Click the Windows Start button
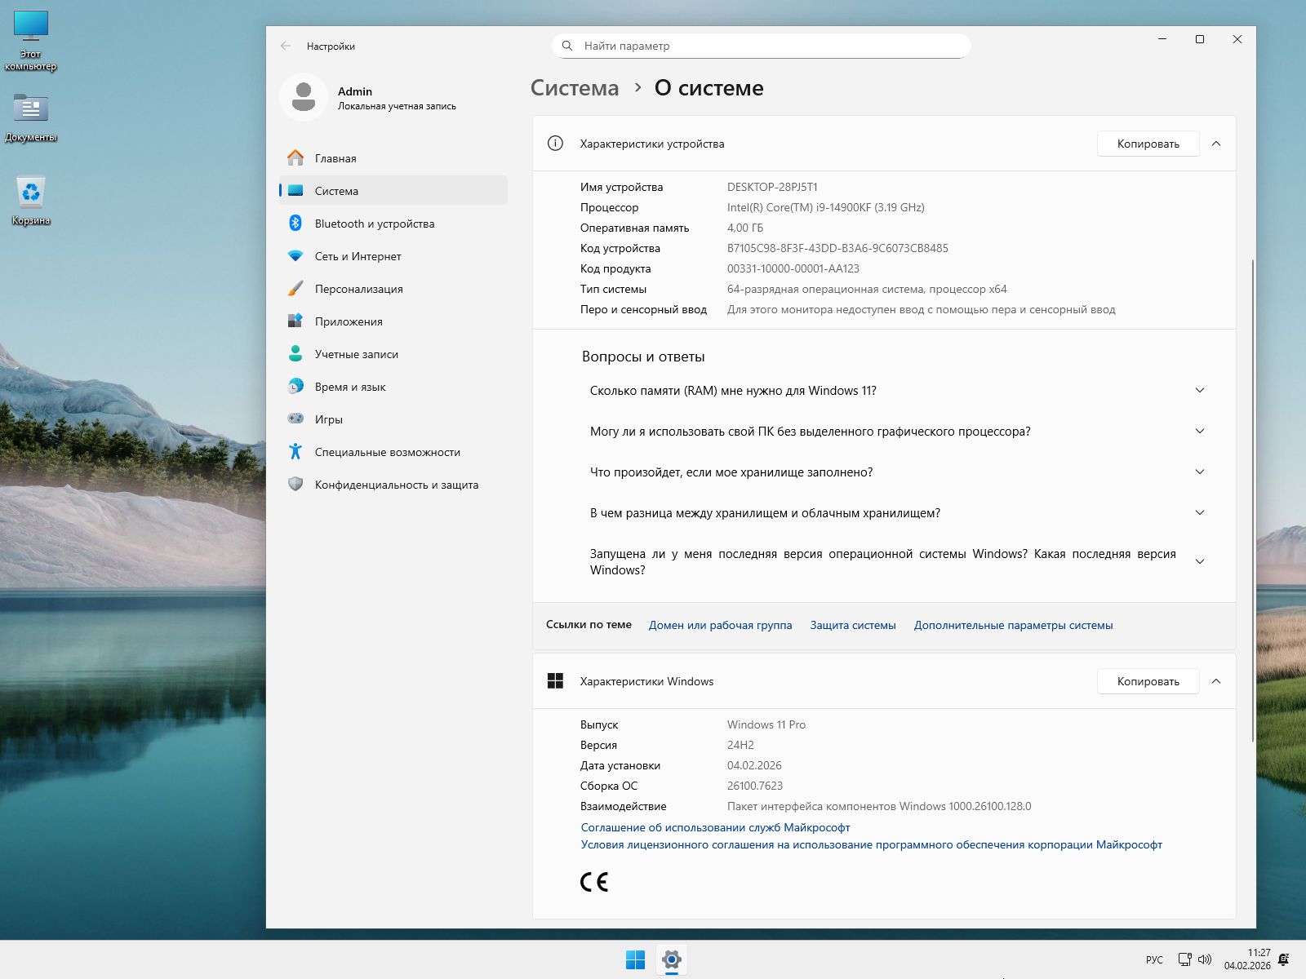 635,959
